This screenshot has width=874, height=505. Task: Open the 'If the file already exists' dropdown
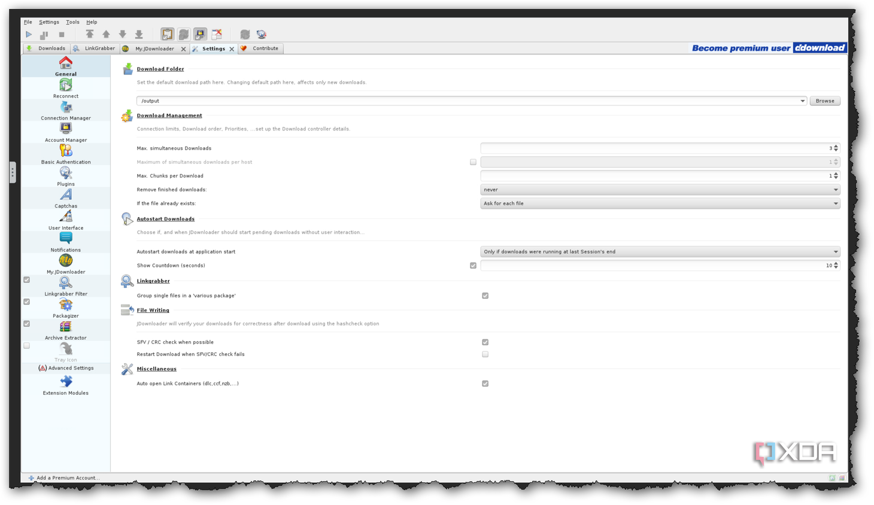pyautogui.click(x=660, y=203)
